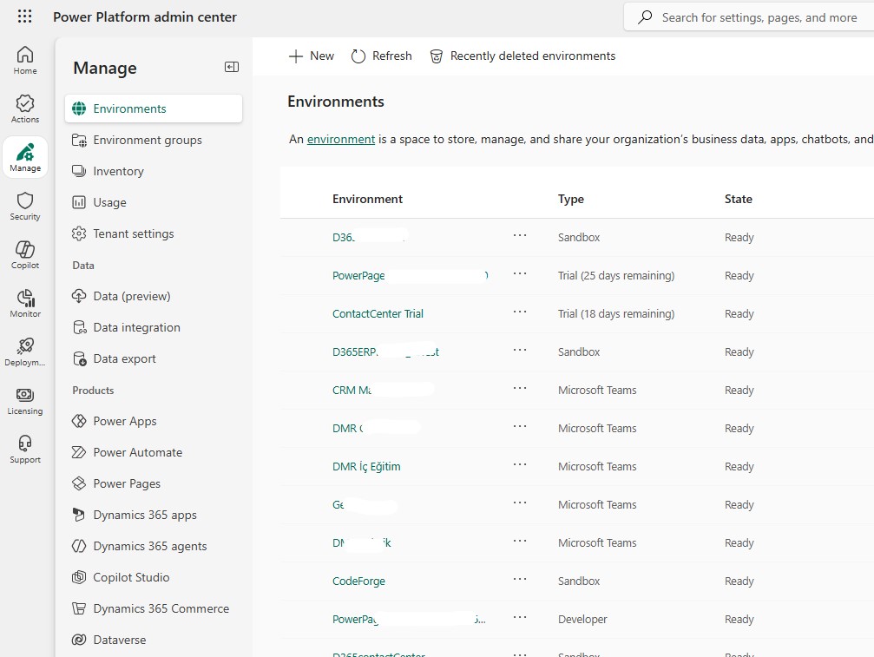Open Support headset in left rail
Screen dimensions: 874x657
pyautogui.click(x=25, y=450)
